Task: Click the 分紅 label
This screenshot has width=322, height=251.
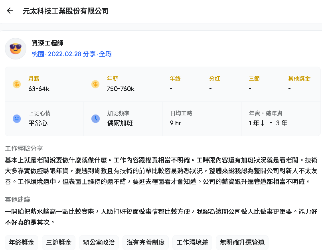Action: (215, 79)
